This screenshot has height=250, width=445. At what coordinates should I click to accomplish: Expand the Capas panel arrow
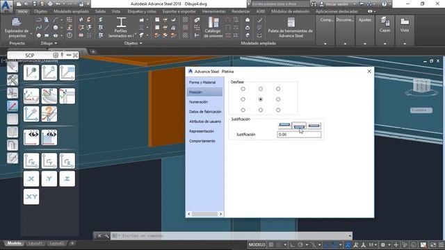pyautogui.click(x=385, y=44)
